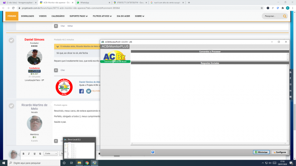Toggle Bold in reply editor
The width and height of the screenshot is (296, 166).
coord(23,153)
